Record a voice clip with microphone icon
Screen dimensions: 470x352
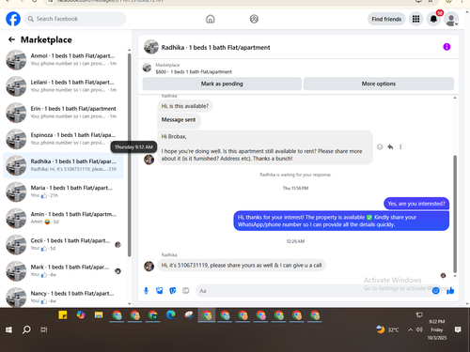coord(146,291)
